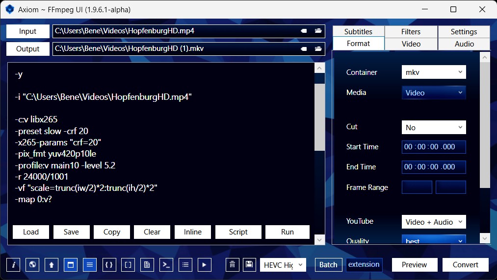
Task: Click the play file icon
Action: point(205,265)
